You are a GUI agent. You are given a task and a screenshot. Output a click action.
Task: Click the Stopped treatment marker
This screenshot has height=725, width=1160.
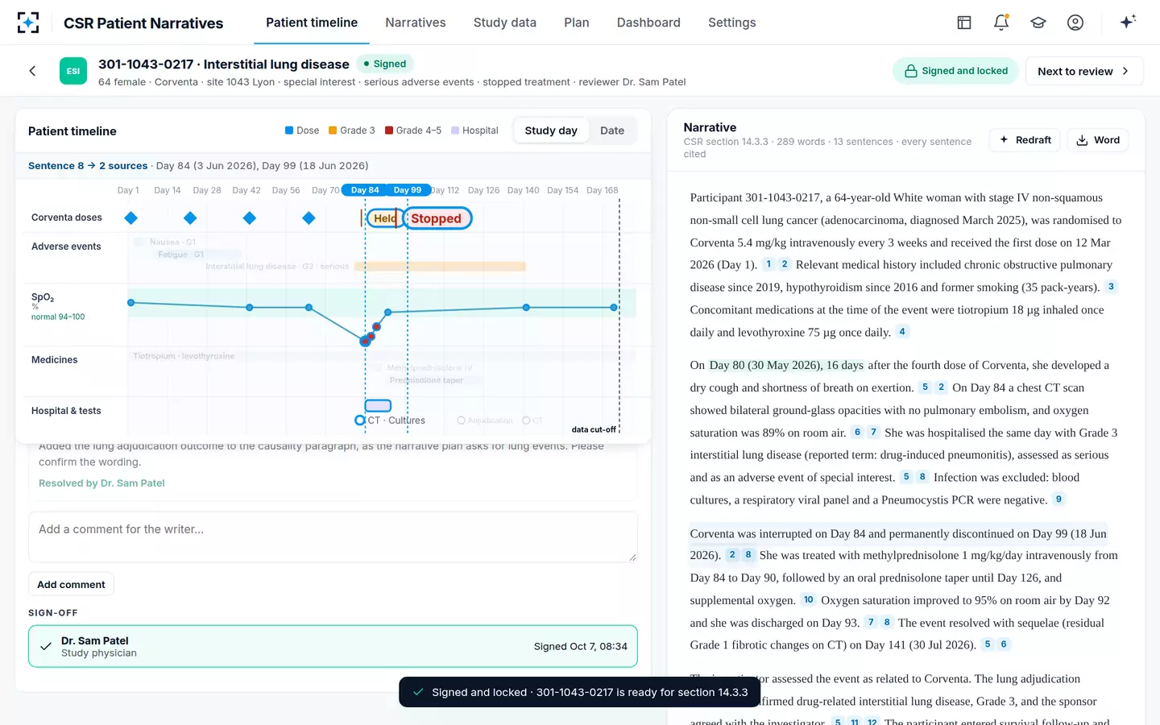(437, 218)
